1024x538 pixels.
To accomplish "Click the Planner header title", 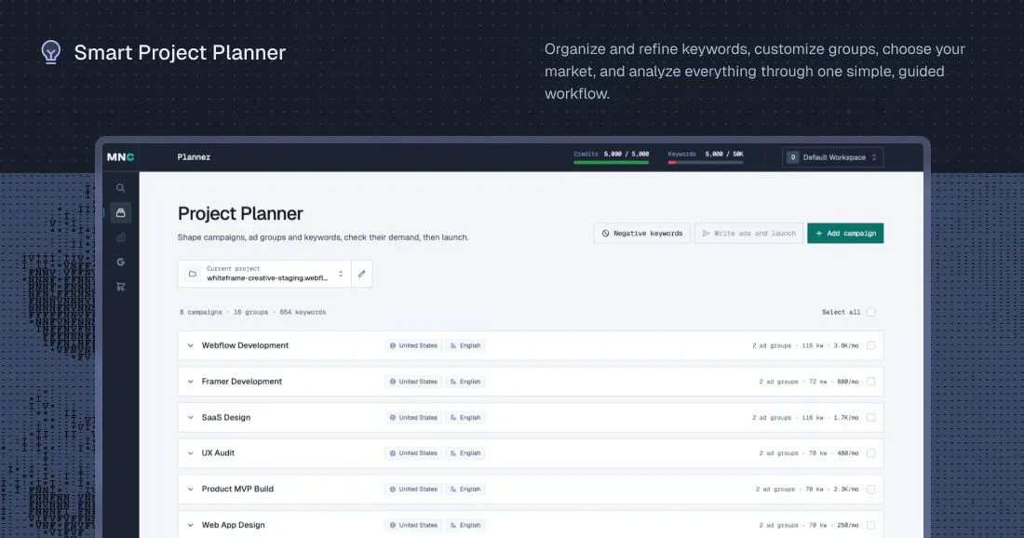I will [194, 157].
